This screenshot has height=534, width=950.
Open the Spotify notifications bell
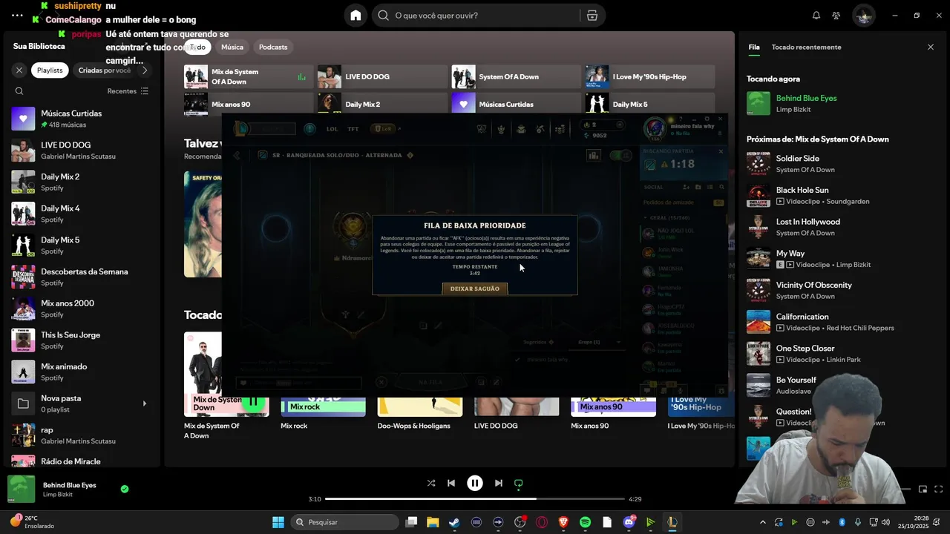pyautogui.click(x=816, y=16)
